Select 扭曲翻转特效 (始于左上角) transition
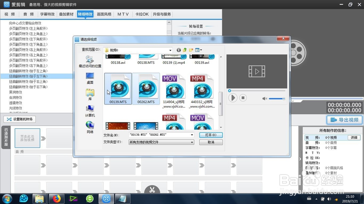 tap(28, 71)
